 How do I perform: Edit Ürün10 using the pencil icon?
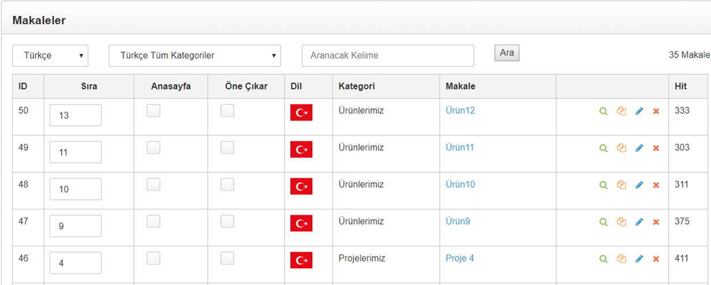point(639,185)
